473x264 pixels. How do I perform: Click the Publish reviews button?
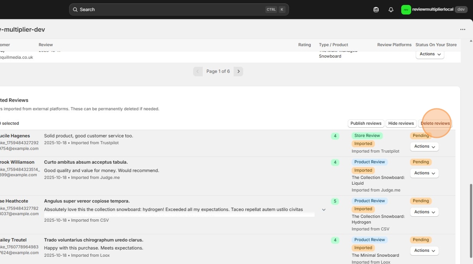366,123
